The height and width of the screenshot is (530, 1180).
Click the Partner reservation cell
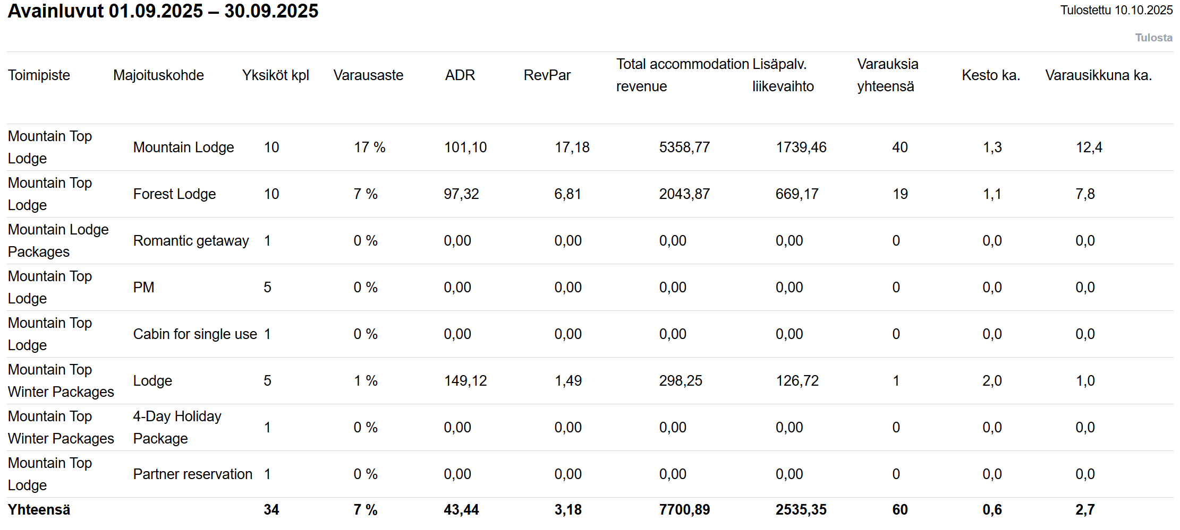click(192, 474)
